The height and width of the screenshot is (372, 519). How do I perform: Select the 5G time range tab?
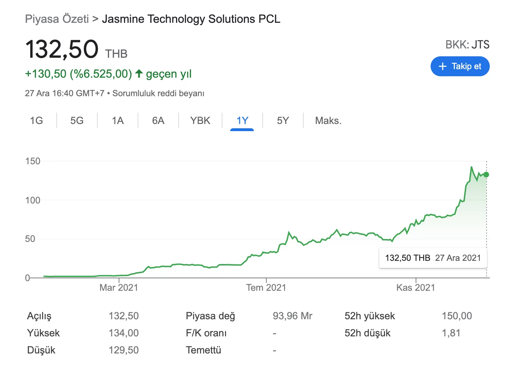[x=77, y=120]
